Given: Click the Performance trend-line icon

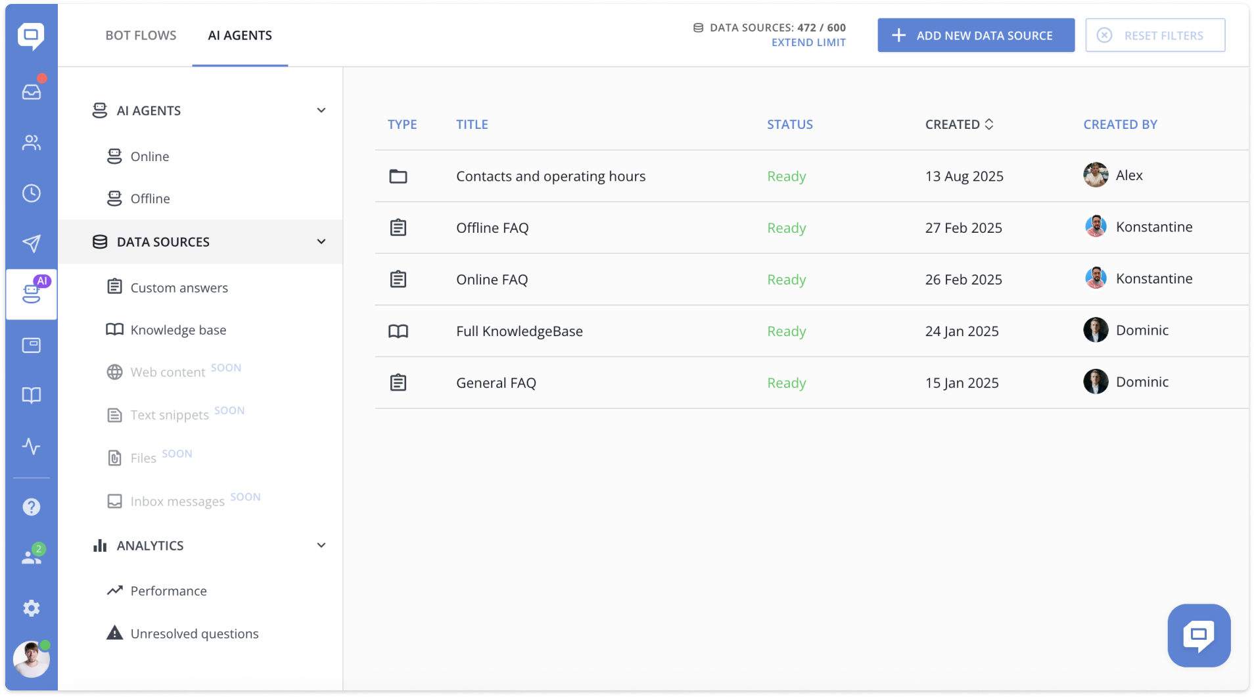Looking at the screenshot, I should pyautogui.click(x=114, y=590).
